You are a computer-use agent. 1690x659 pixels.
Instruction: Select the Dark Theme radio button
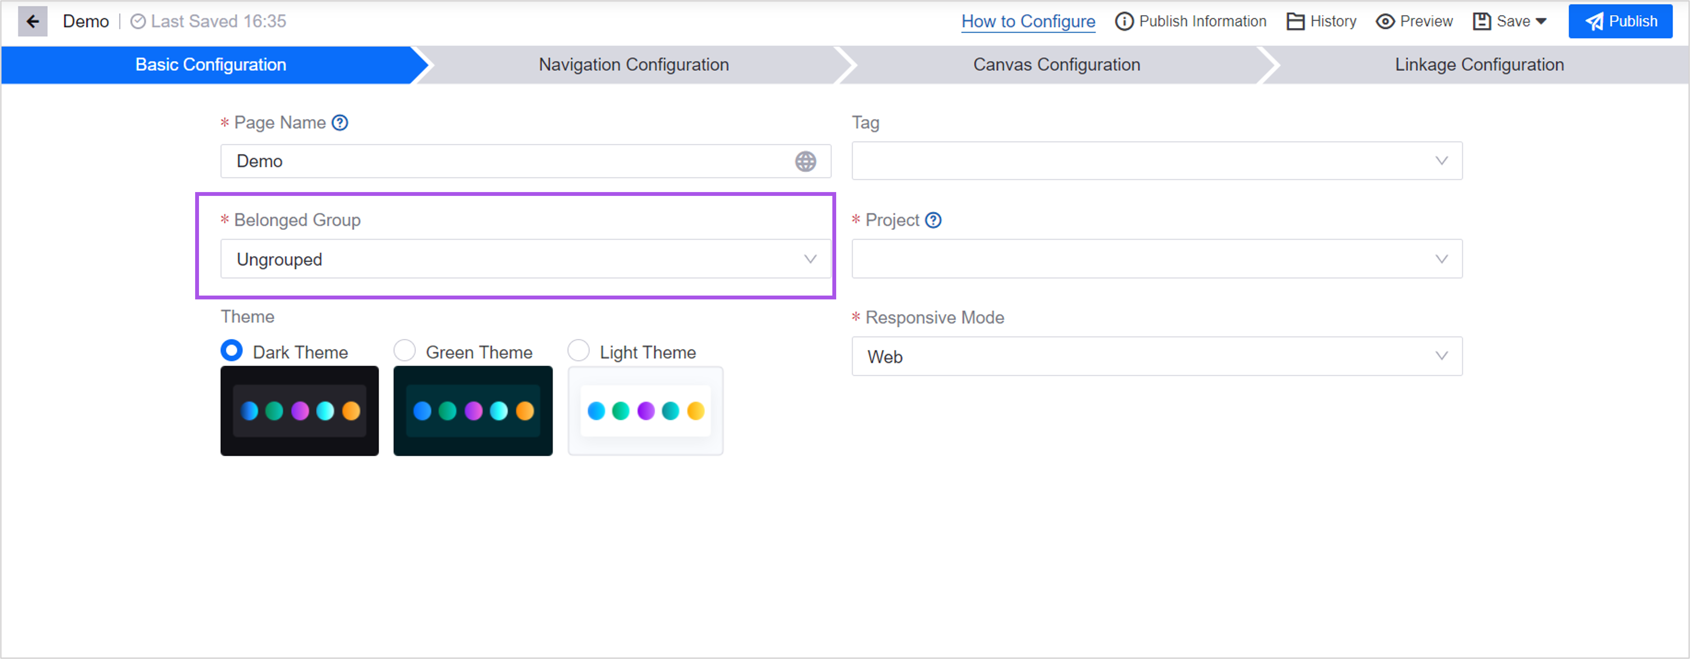coord(232,351)
